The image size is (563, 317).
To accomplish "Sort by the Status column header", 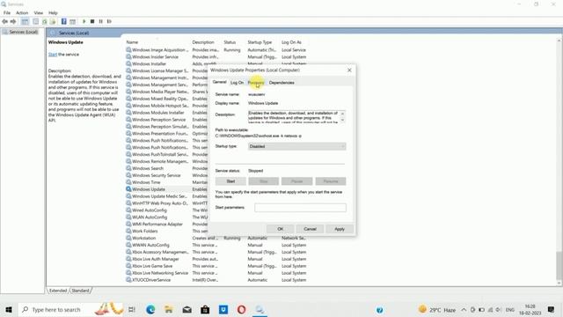I will point(230,42).
